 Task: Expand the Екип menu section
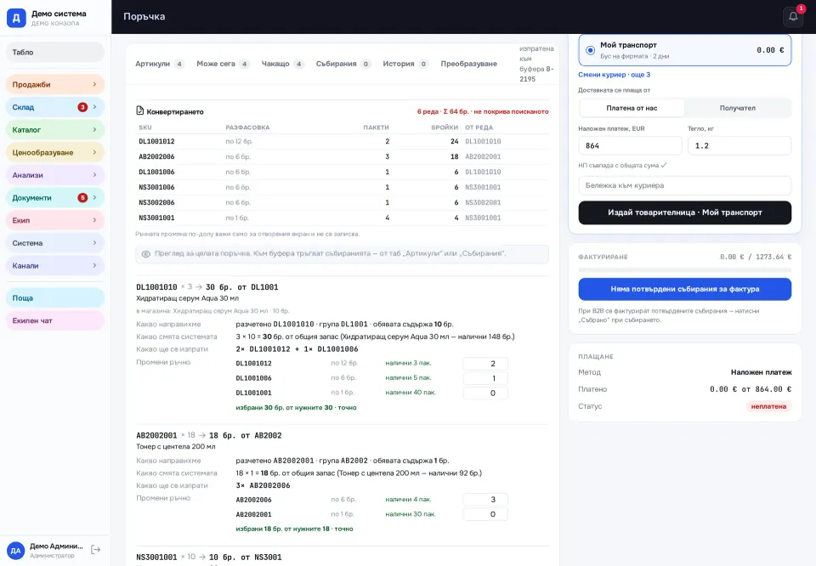click(55, 220)
